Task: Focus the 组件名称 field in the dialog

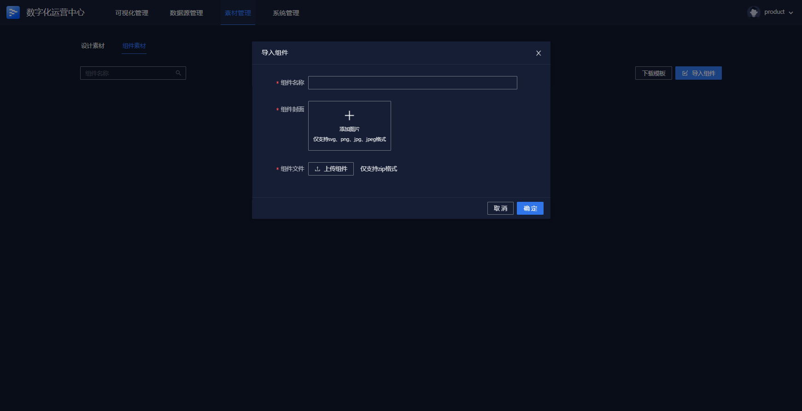Action: click(x=412, y=83)
